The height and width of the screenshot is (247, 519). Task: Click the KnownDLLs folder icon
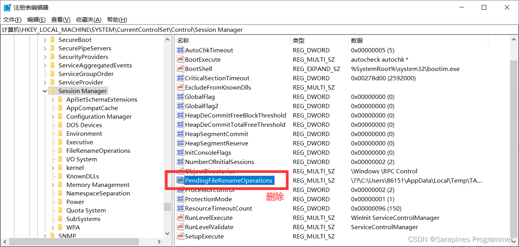click(x=60, y=176)
